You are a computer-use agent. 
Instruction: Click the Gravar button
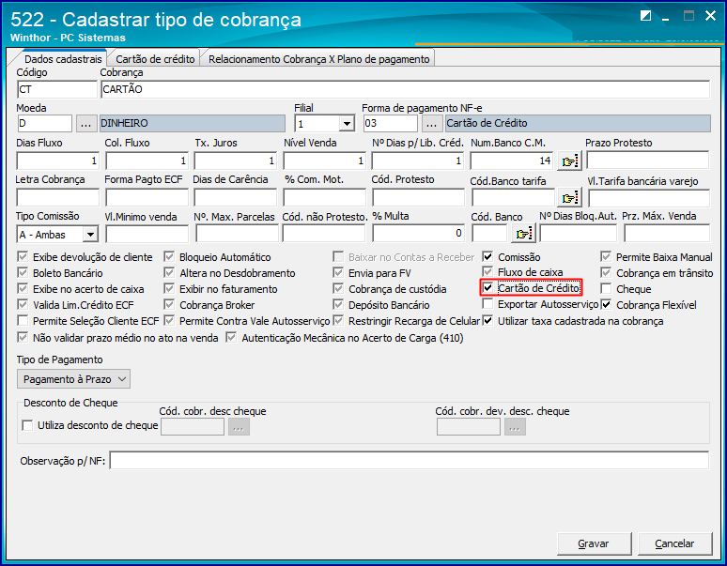click(594, 543)
